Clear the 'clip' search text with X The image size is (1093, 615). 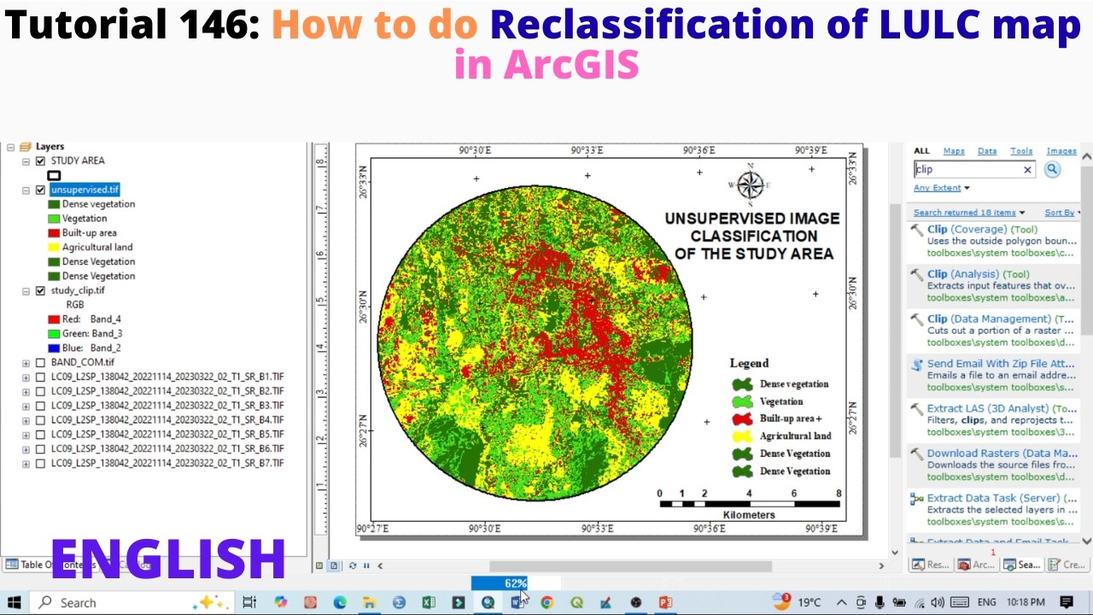coord(1027,170)
